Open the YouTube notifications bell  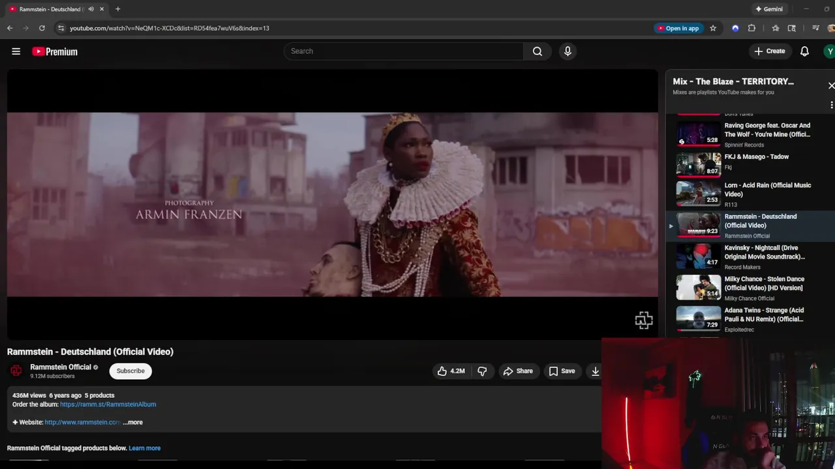[x=804, y=51]
